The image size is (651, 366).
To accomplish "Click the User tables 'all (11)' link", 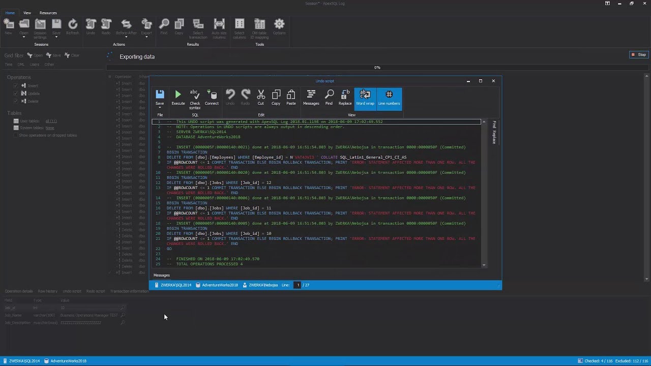I will tap(51, 121).
